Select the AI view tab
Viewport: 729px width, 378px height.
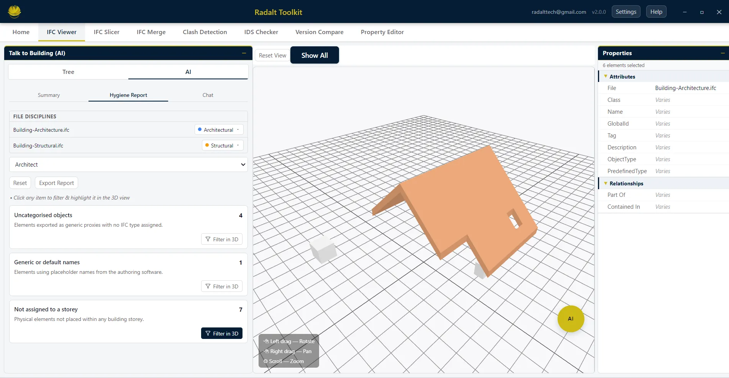coord(188,72)
